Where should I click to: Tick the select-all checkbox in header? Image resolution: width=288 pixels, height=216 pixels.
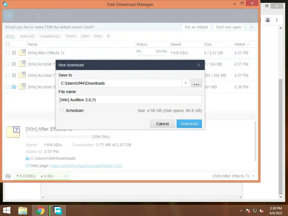(x=8, y=44)
